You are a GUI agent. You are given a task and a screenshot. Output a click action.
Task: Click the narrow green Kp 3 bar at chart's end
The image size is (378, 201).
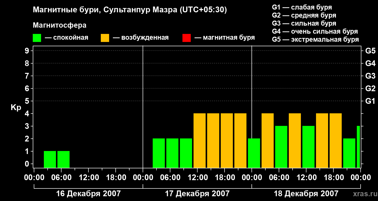tap(358, 147)
